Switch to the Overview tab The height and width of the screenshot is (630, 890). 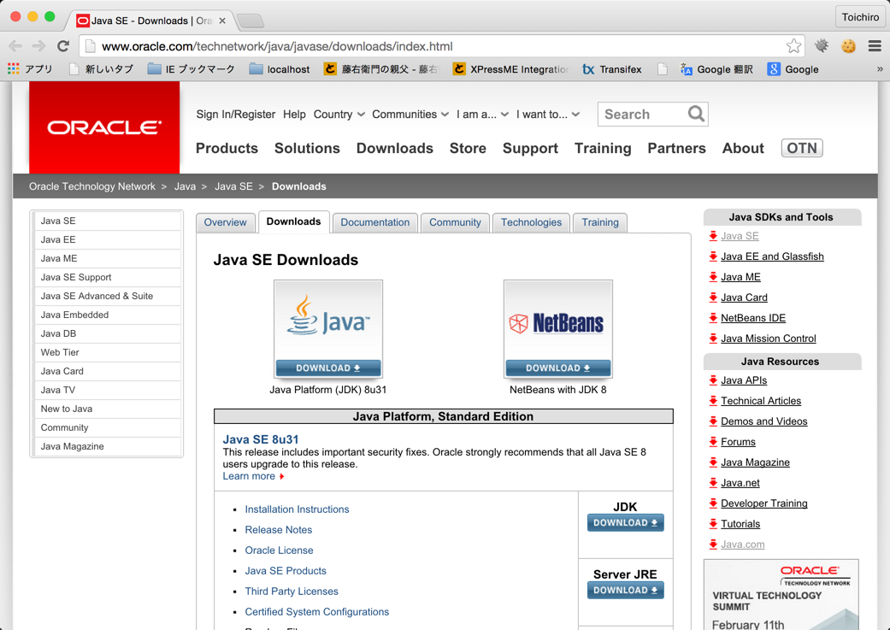(x=226, y=222)
